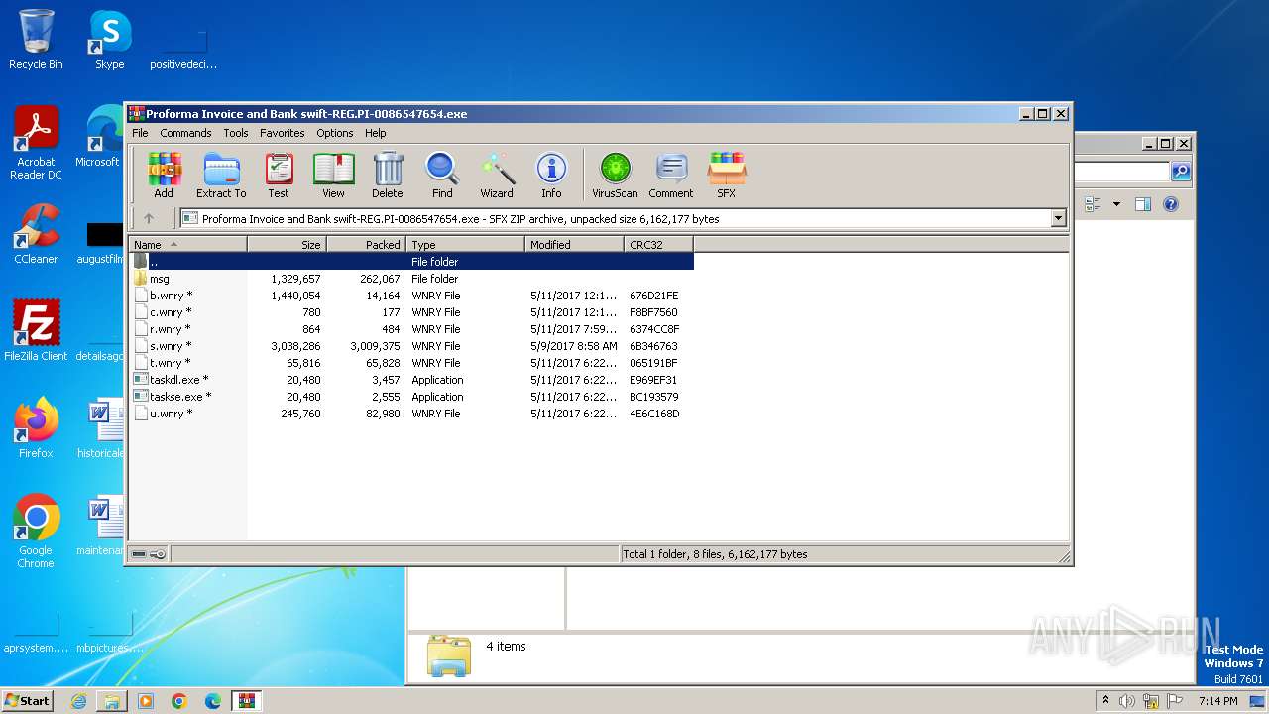Image resolution: width=1269 pixels, height=714 pixels.
Task: Open the historical Word document on desktop
Action: point(101,427)
